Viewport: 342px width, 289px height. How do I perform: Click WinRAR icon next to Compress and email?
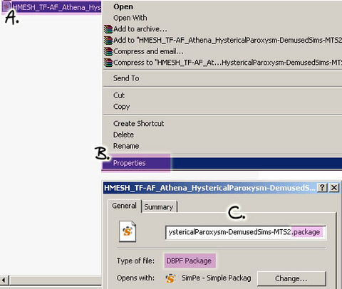pos(108,51)
